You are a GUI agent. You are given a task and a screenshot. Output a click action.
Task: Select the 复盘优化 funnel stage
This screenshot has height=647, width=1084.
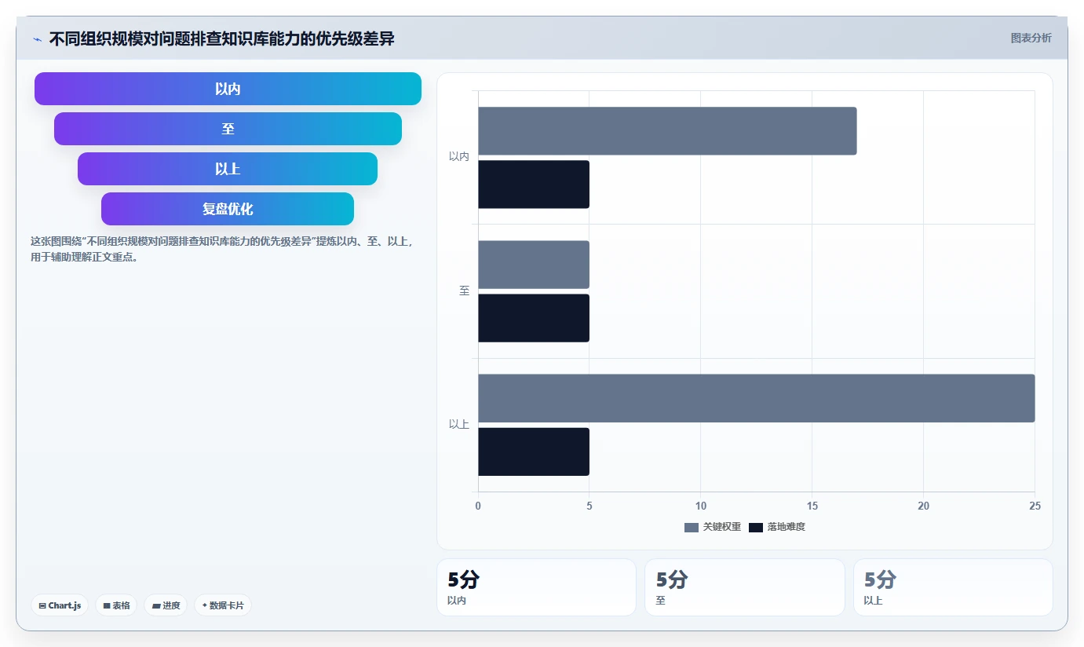point(228,209)
